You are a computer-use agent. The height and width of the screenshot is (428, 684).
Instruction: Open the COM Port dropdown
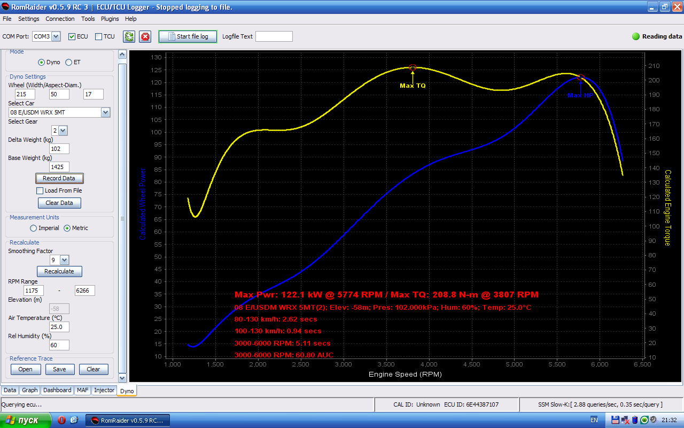pos(56,36)
